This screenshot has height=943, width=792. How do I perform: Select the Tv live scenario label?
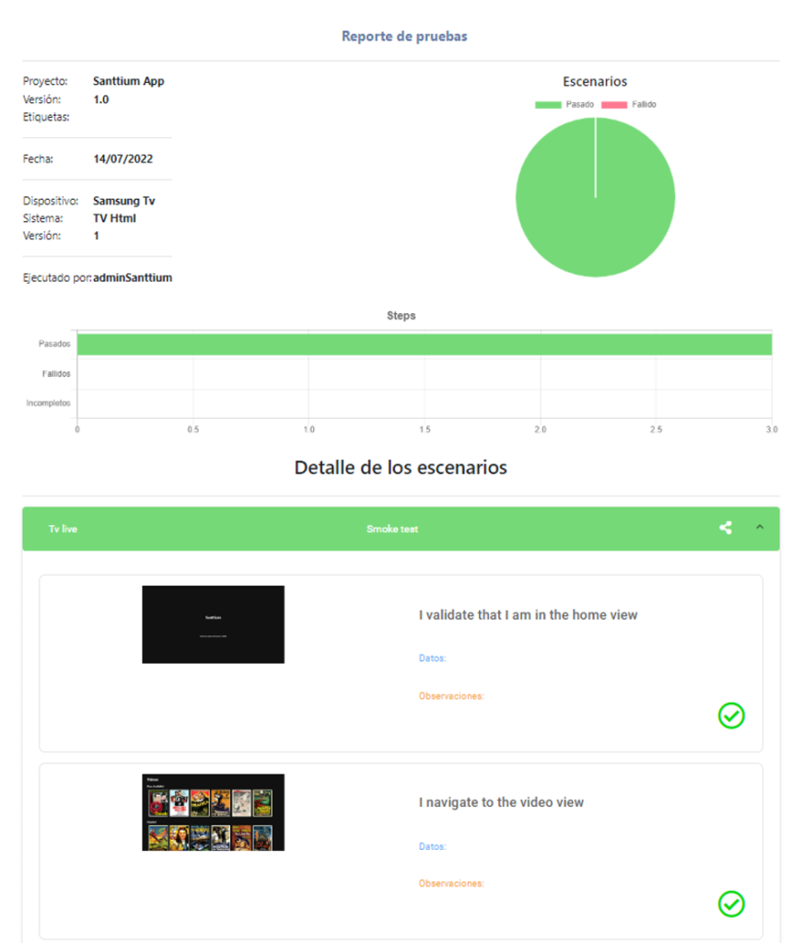(63, 529)
